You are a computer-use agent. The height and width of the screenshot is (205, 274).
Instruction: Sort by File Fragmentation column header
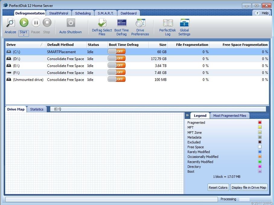click(x=189, y=45)
